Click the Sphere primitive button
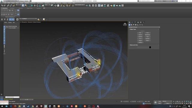Viewport: 192px width, 108px height. click(140, 35)
